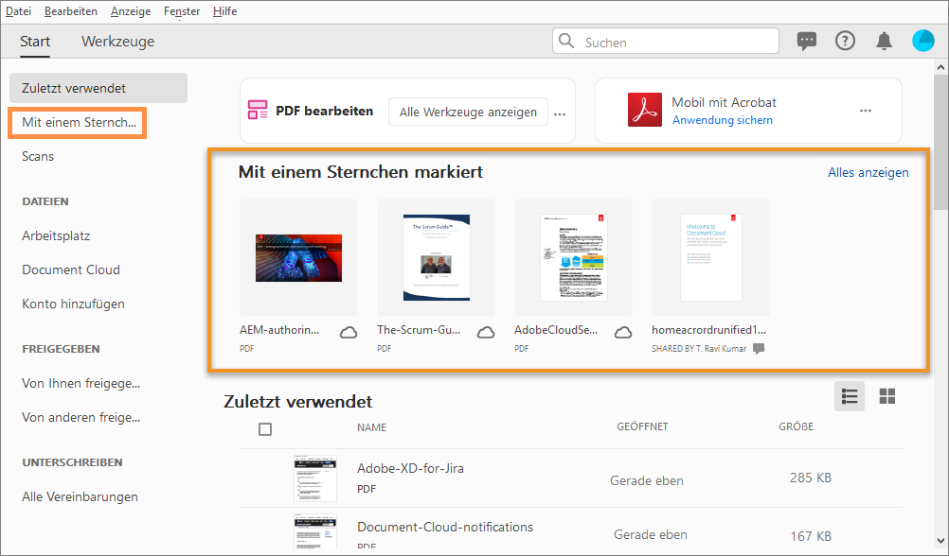The height and width of the screenshot is (556, 949).
Task: Click homeacrordrunified1... file name
Action: (708, 330)
